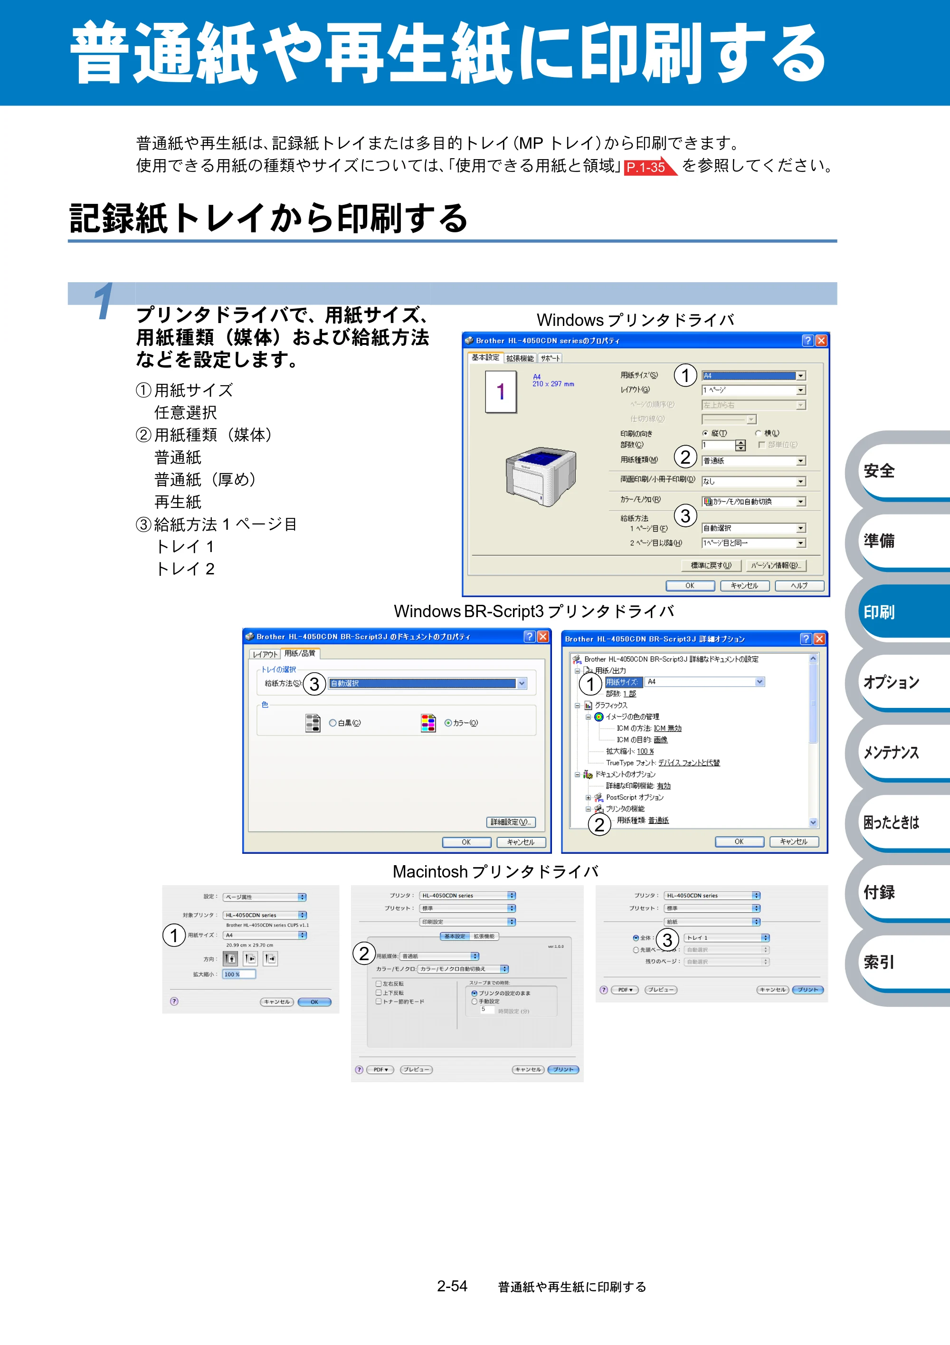The height and width of the screenshot is (1345, 950).
Task: Select the middle landscape orientation icon in Mac dialog
Action: (251, 958)
